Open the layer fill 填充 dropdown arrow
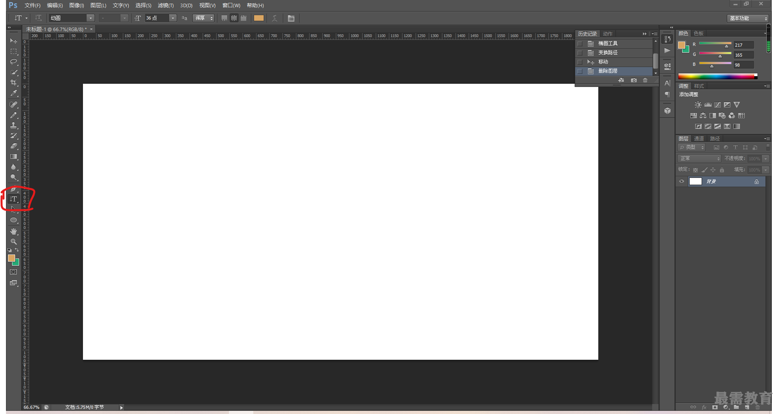The height and width of the screenshot is (414, 775). (x=766, y=170)
